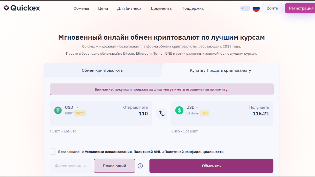Click the TRC20 network badge
The height and width of the screenshot is (177, 315).
click(x=80, y=113)
